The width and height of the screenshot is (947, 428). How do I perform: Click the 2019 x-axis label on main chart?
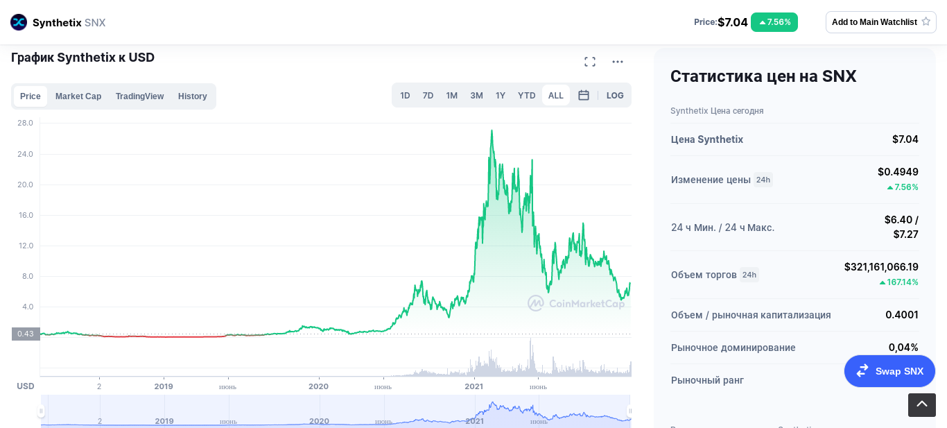click(x=164, y=386)
